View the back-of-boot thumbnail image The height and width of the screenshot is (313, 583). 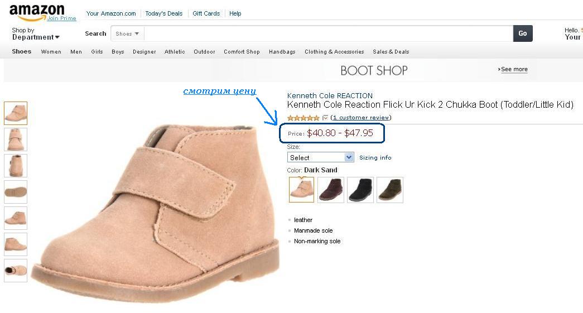click(x=16, y=166)
